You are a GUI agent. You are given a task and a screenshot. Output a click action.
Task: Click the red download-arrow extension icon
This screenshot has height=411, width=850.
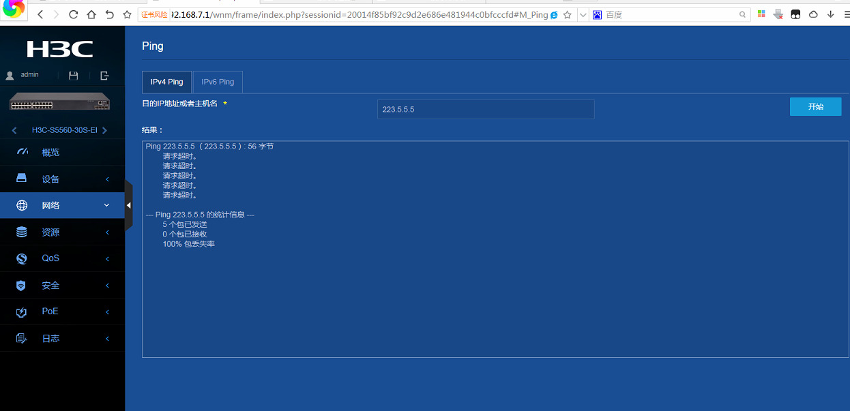coord(778,14)
